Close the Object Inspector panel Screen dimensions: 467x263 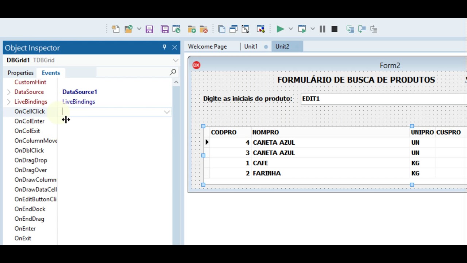tap(175, 47)
